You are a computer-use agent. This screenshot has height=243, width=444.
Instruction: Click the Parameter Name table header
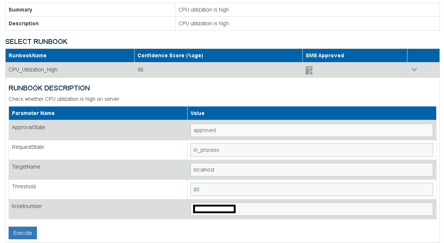pyautogui.click(x=33, y=113)
